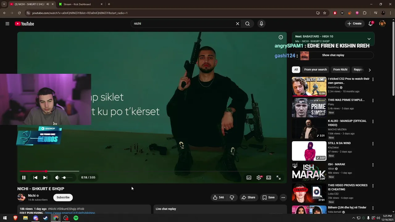Enter full screen mode
The width and height of the screenshot is (395, 222).
(279, 178)
